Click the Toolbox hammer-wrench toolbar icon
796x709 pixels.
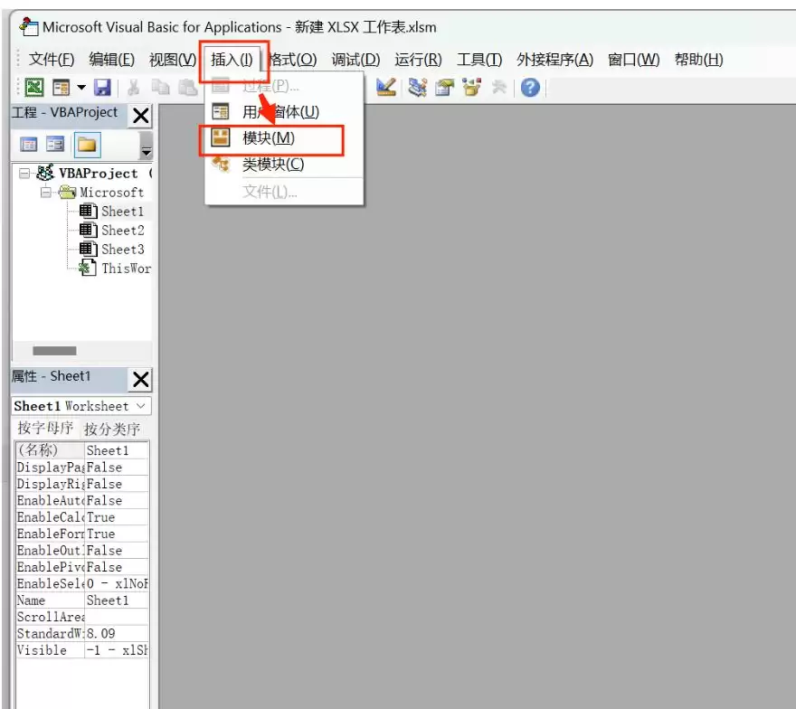pyautogui.click(x=499, y=88)
